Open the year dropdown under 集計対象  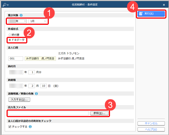click(x=17, y=21)
